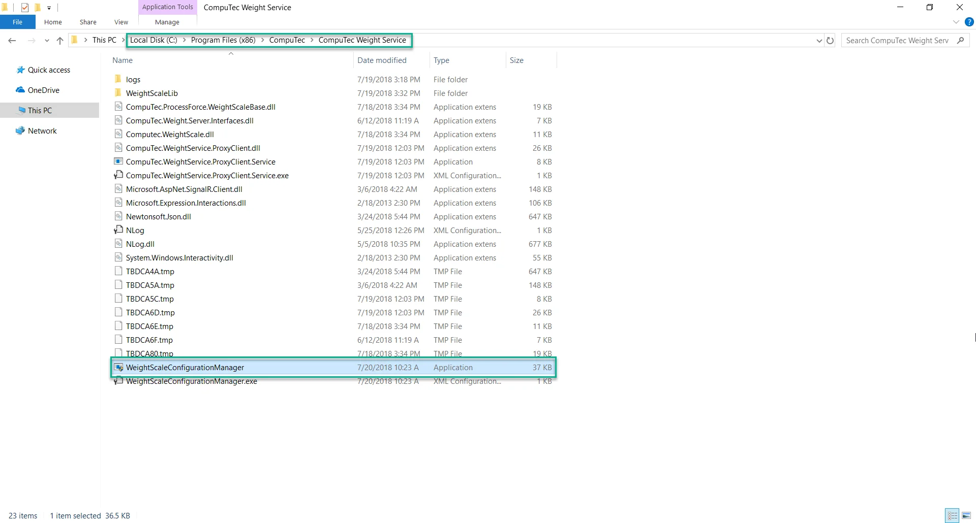Click the Back navigation arrow
Viewport: 976px width, 523px height.
[12, 41]
